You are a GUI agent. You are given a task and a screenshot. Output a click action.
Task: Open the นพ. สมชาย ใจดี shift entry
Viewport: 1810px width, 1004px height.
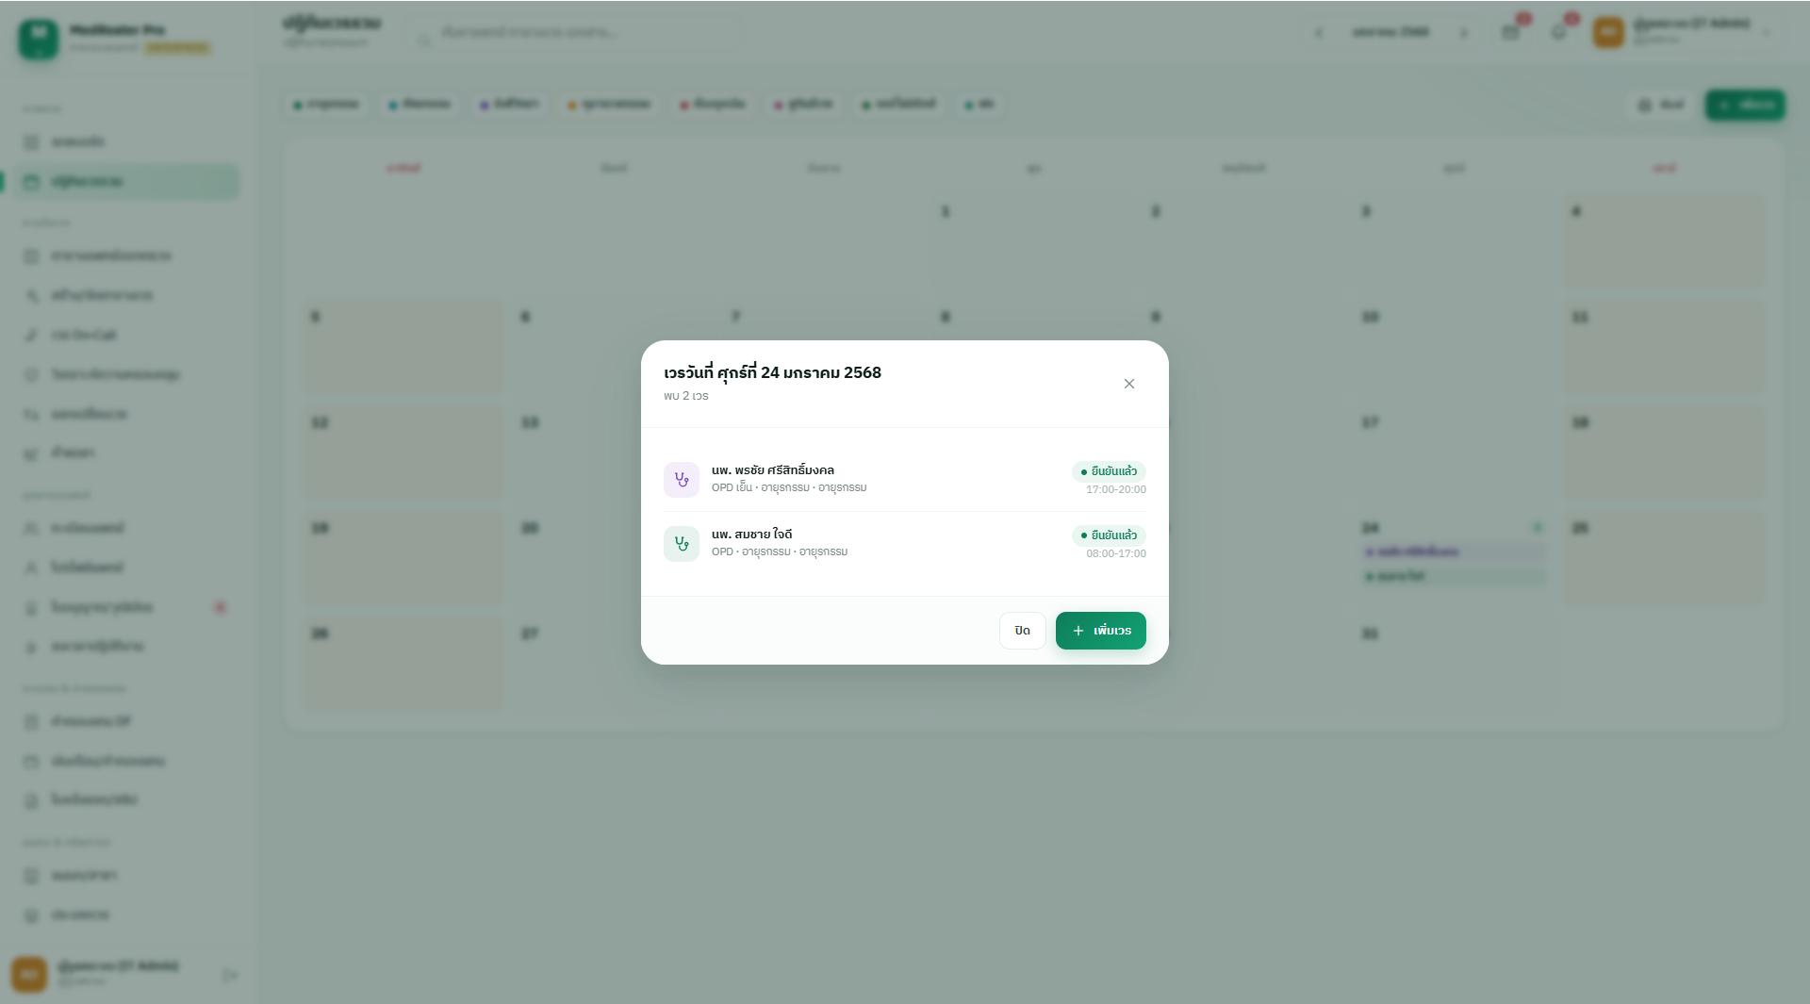pyautogui.click(x=905, y=544)
